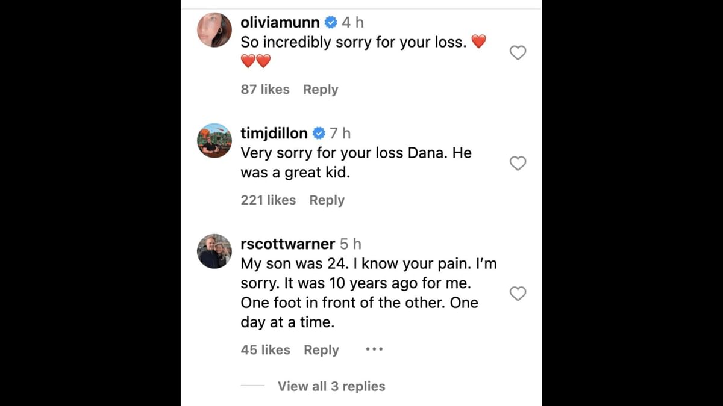Image resolution: width=723 pixels, height=406 pixels.
Task: Reply to rscottwarner's comment
Action: (321, 350)
